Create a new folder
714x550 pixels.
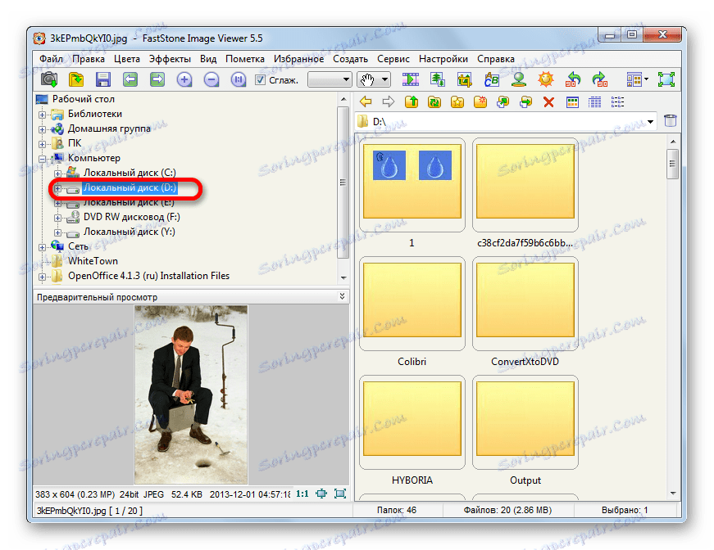[480, 101]
